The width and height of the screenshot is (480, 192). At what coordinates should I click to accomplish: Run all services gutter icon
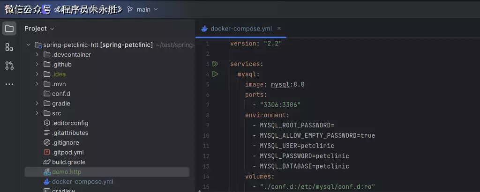[215, 64]
